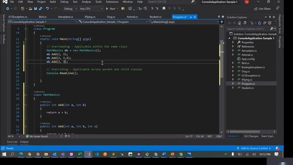The height and width of the screenshot is (165, 293).
Task: Open the Toolbox side tab
Action: coord(4,39)
